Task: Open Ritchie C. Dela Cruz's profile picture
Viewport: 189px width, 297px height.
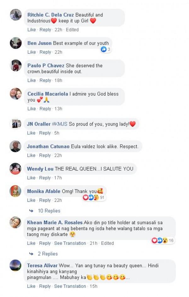Action: [x=16, y=15]
